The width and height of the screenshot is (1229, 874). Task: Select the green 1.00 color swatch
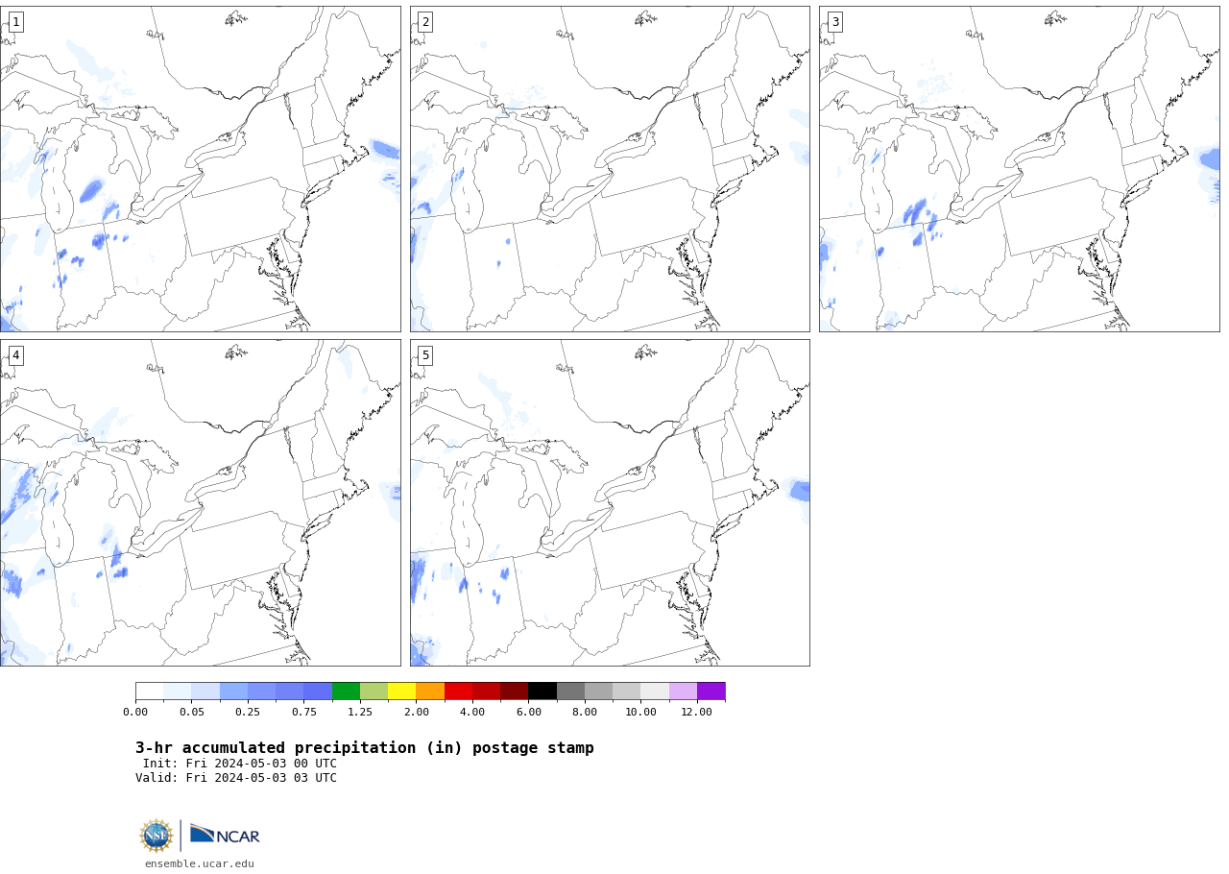click(346, 692)
